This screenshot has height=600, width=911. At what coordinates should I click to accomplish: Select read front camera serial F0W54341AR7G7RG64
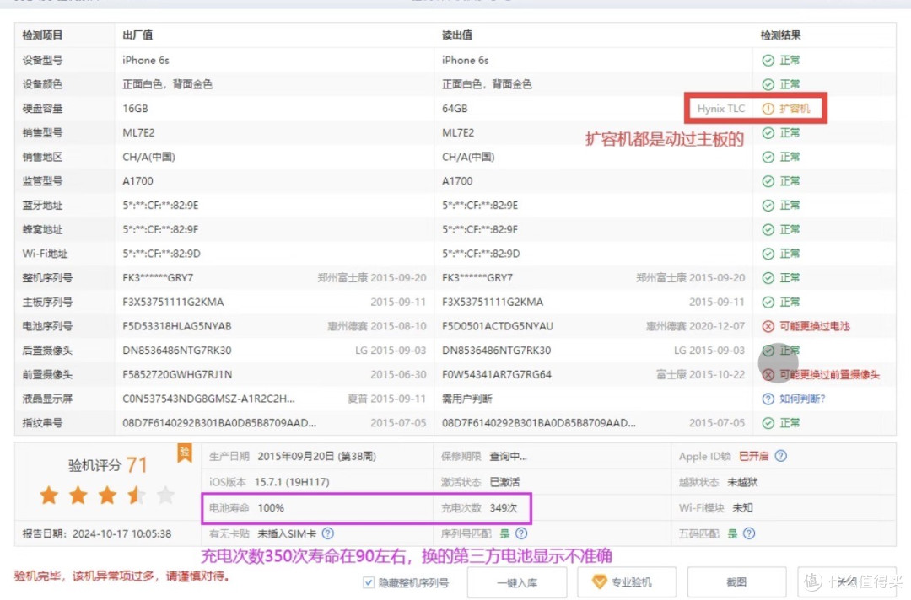497,375
